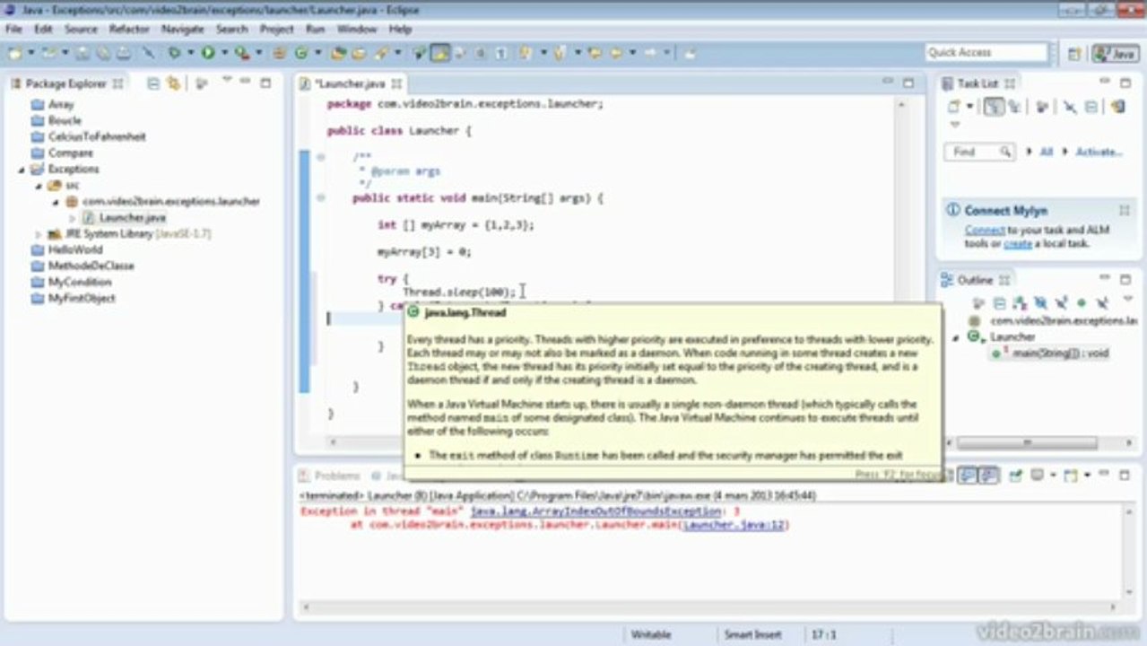Viewport: 1147px width, 646px height.
Task: Click the Save toolbar icon
Action: (83, 53)
